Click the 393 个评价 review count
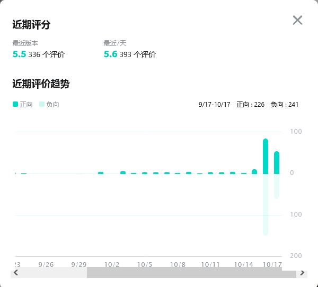The image size is (318, 287). [138, 54]
